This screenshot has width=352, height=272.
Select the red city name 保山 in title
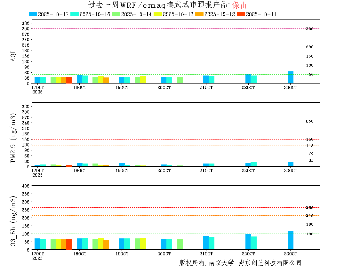click(x=239, y=5)
